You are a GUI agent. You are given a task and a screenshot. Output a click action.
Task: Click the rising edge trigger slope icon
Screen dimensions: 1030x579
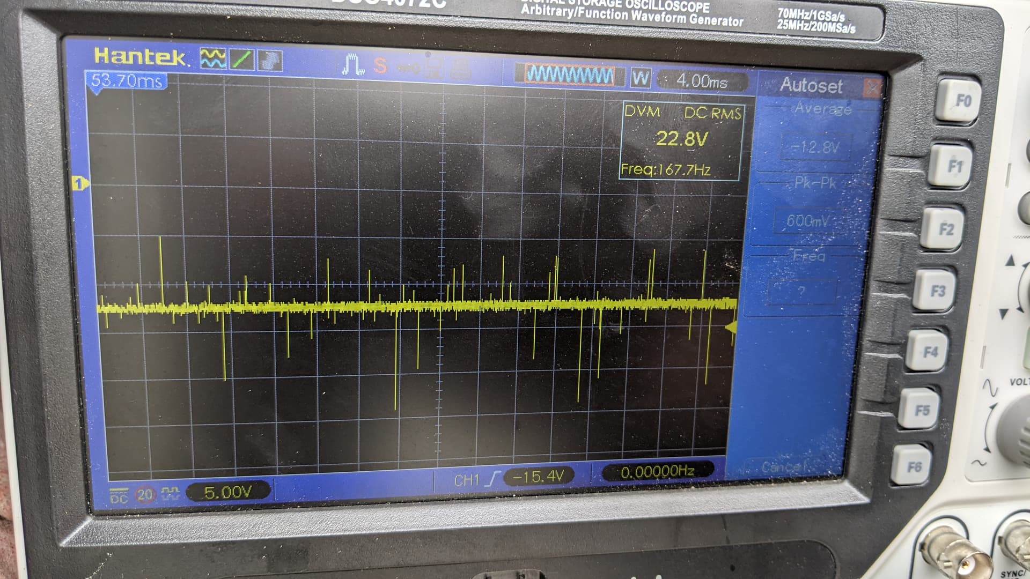(492, 478)
